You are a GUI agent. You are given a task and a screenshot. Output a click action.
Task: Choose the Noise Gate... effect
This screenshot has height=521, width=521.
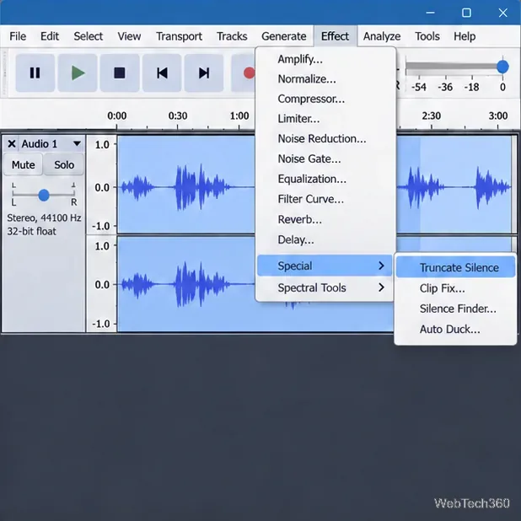pyautogui.click(x=325, y=158)
